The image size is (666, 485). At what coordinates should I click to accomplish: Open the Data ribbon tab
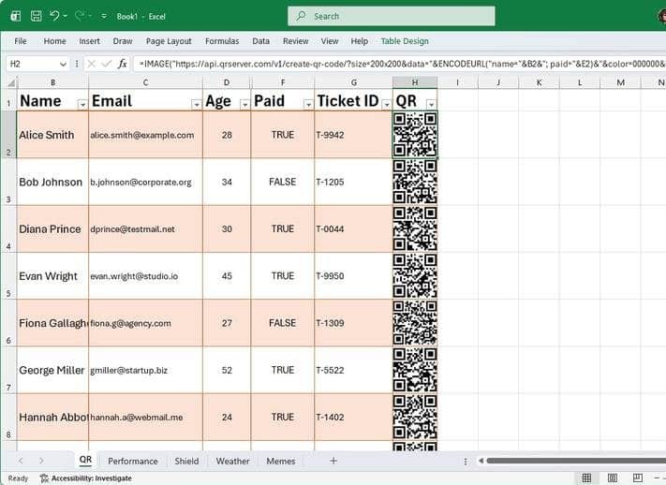pos(260,41)
